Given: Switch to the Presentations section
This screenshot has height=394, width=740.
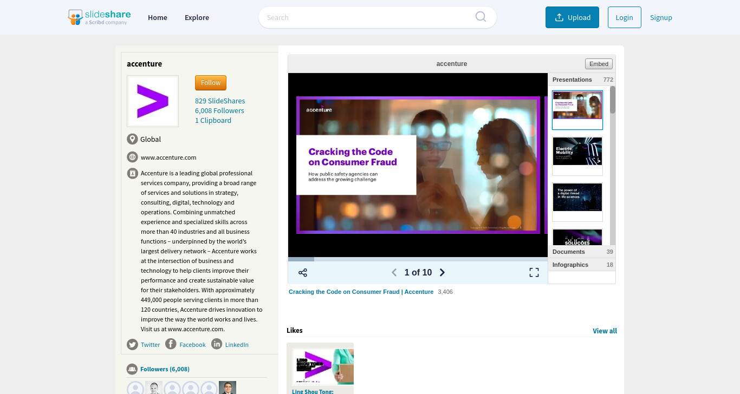Looking at the screenshot, I should [582, 80].
